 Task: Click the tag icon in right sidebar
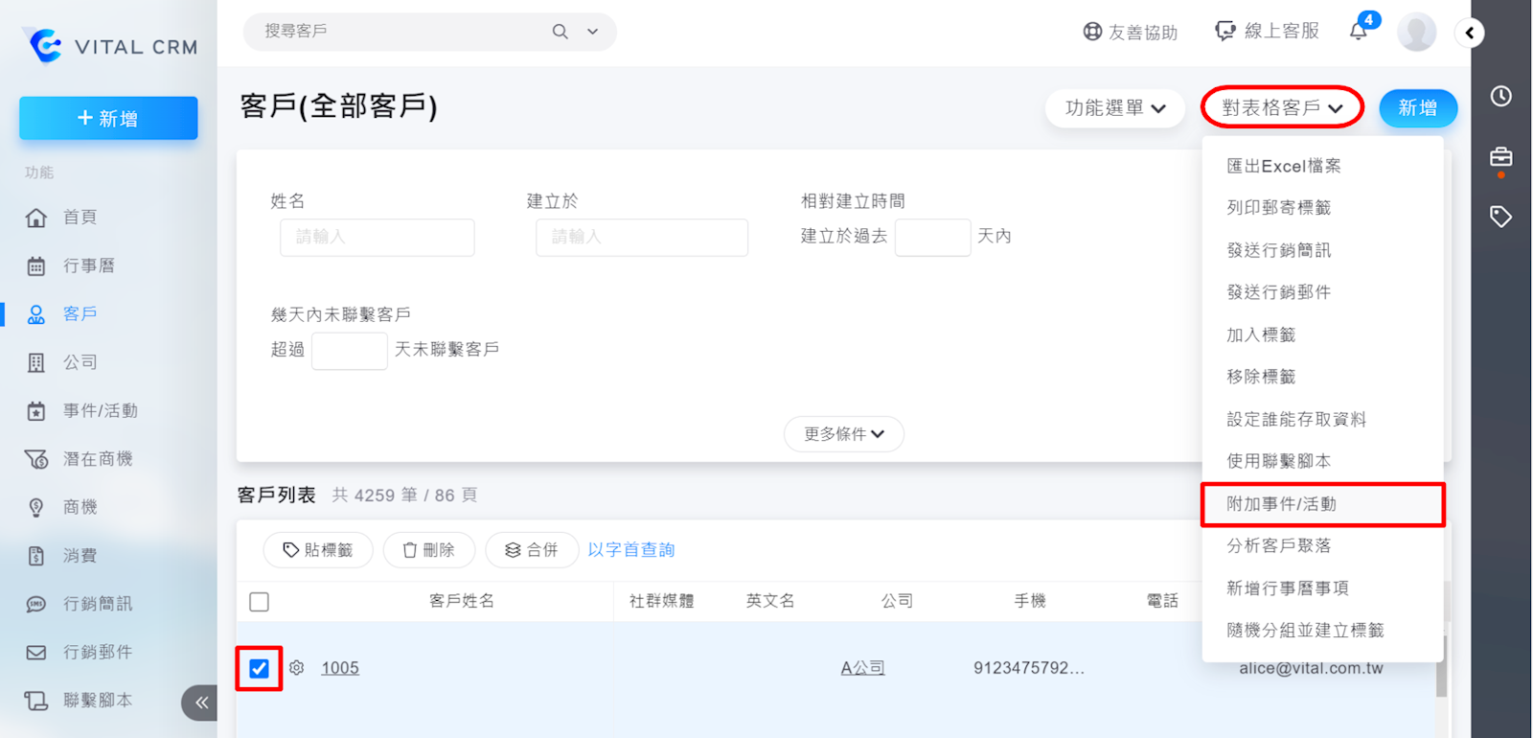(x=1500, y=217)
